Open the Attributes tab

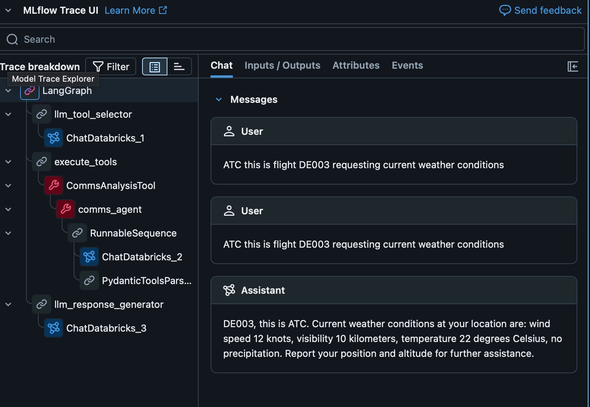(356, 66)
